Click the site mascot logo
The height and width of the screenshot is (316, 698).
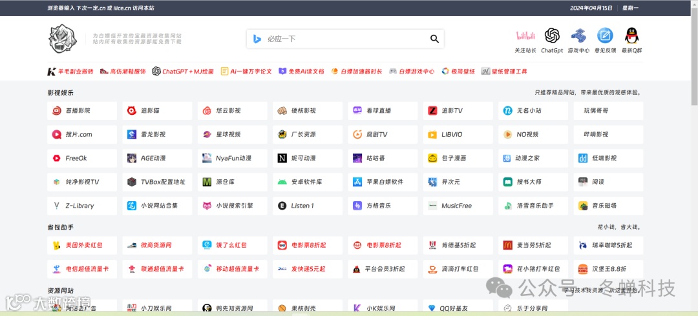click(x=62, y=38)
